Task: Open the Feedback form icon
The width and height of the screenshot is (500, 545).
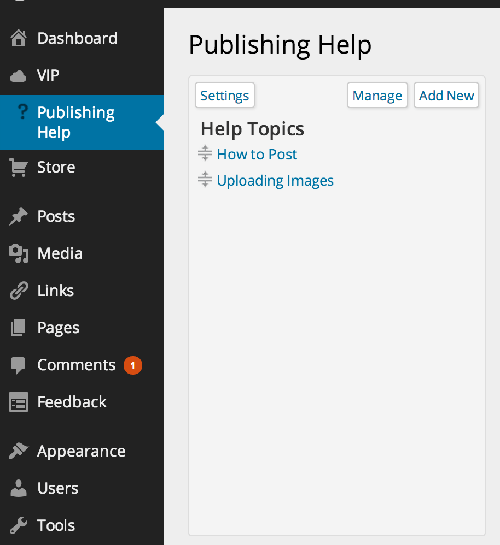Action: point(18,401)
